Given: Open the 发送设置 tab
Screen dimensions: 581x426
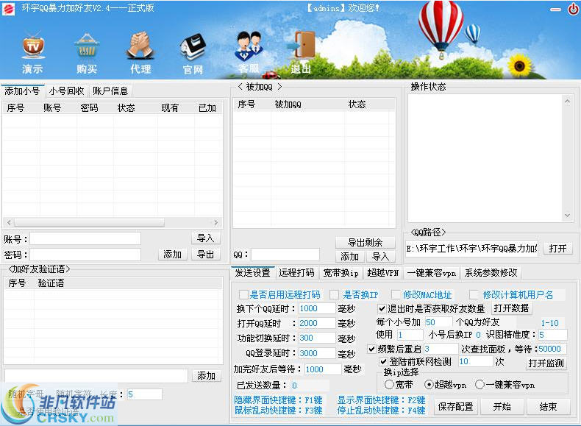Looking at the screenshot, I should point(253,272).
